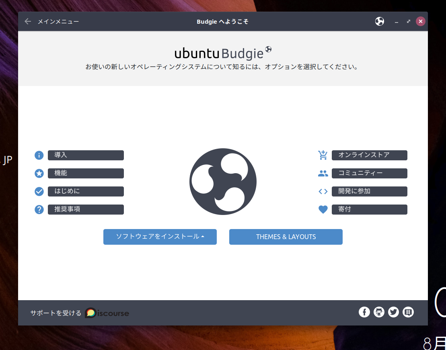Click the question mark icon beside 推奨事項

coord(39,210)
